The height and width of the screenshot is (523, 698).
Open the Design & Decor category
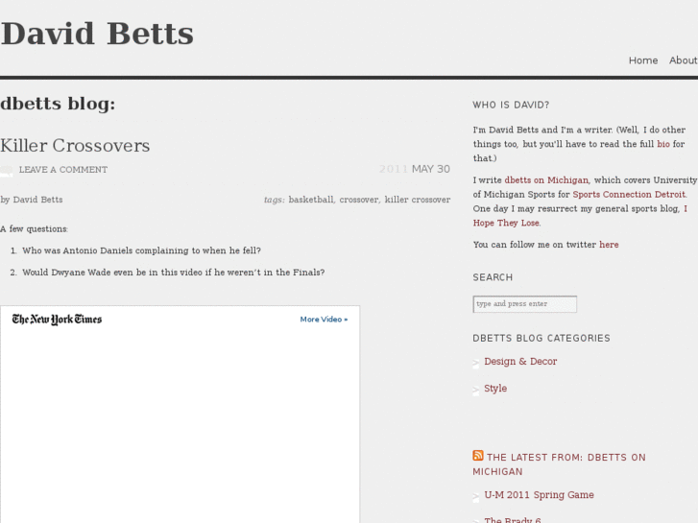(520, 362)
